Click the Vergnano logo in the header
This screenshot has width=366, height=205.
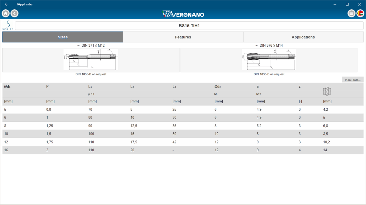[183, 14]
